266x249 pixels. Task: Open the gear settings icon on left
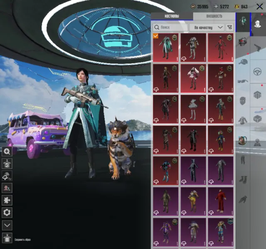click(x=7, y=212)
